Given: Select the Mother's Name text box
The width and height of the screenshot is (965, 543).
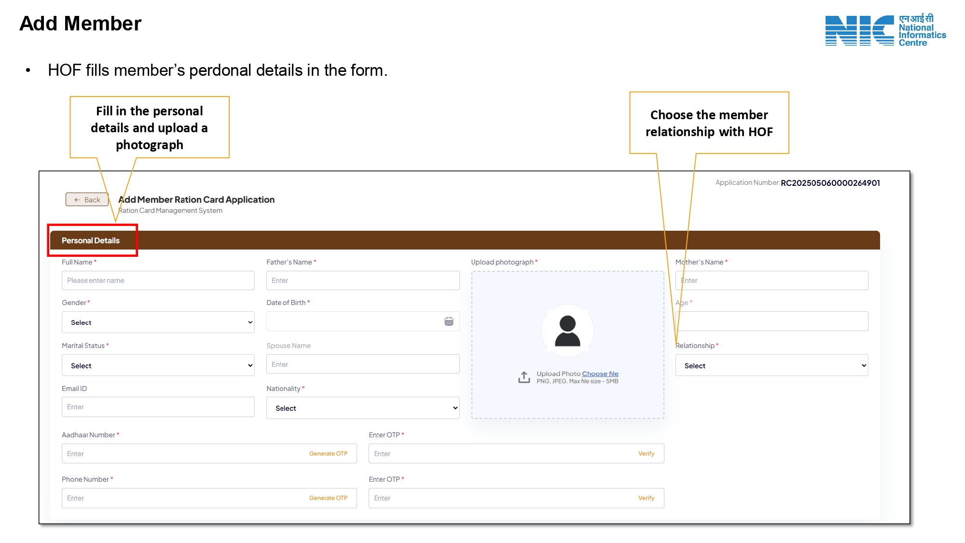Looking at the screenshot, I should pyautogui.click(x=772, y=280).
